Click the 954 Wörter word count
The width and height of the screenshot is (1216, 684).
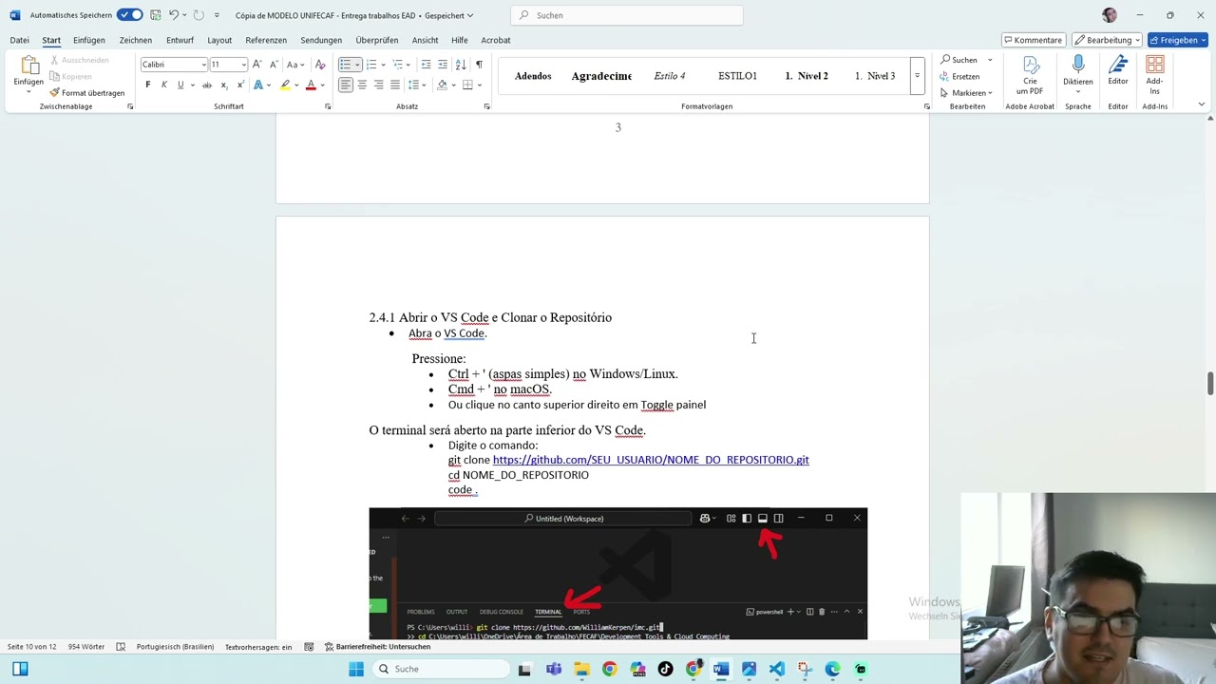tap(86, 647)
